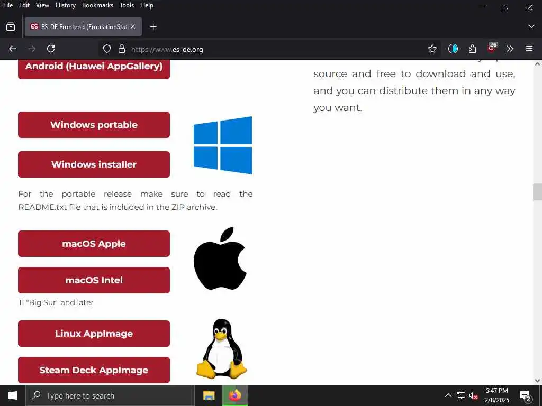Close the ES-DE Frontend tab
Image resolution: width=542 pixels, height=406 pixels.
click(x=133, y=26)
